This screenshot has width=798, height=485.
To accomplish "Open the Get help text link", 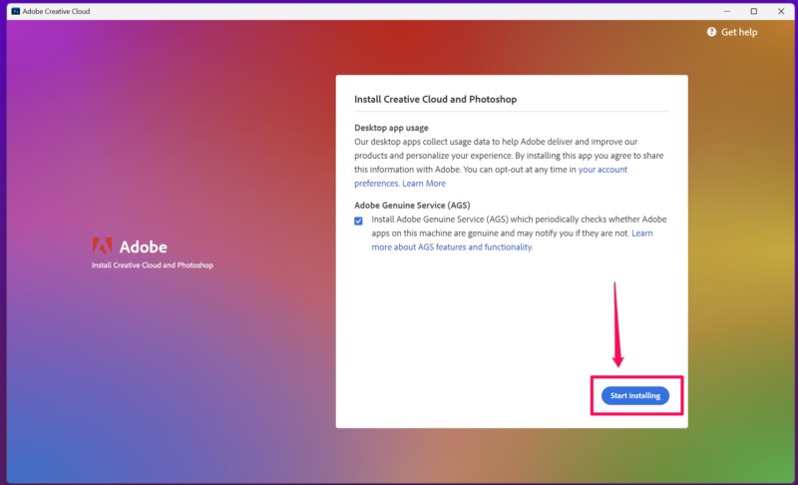I will coord(739,32).
